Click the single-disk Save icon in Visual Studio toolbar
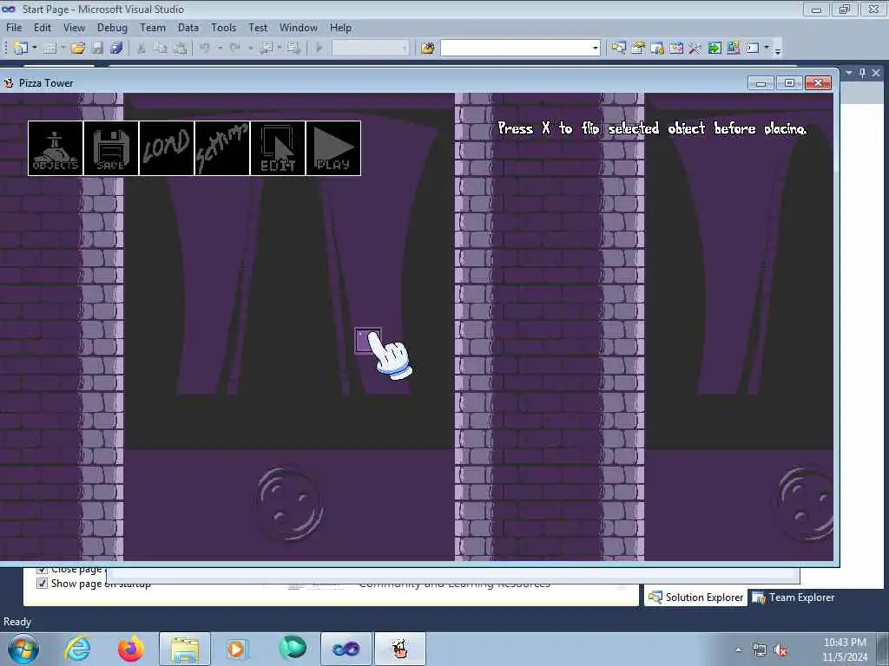This screenshot has height=666, width=889. point(97,49)
